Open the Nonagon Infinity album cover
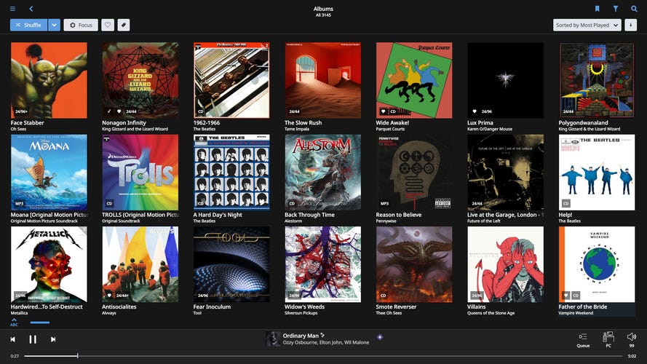The image size is (647, 364). [x=140, y=81]
